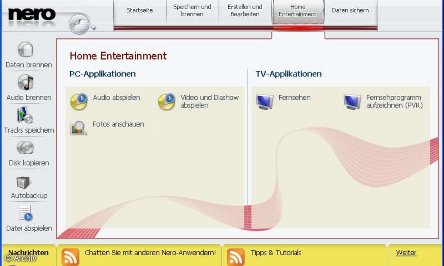Click the Disk kopieren sidebar label
Screen dimensions: 444x266
coord(29,163)
